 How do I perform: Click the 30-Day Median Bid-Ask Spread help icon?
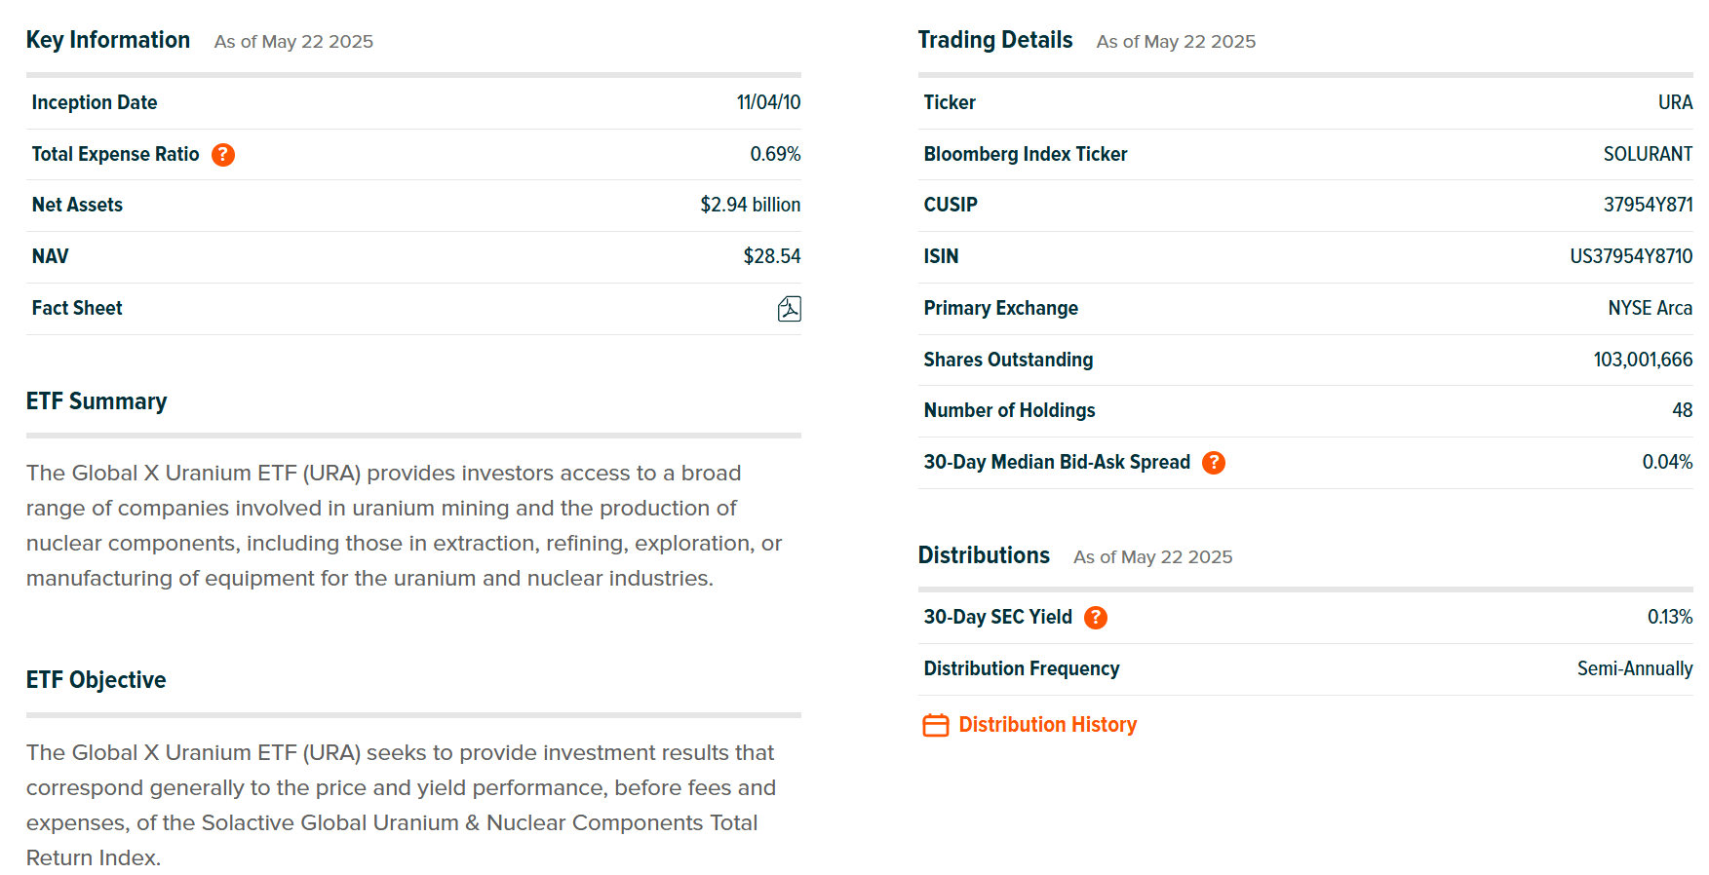(1214, 463)
